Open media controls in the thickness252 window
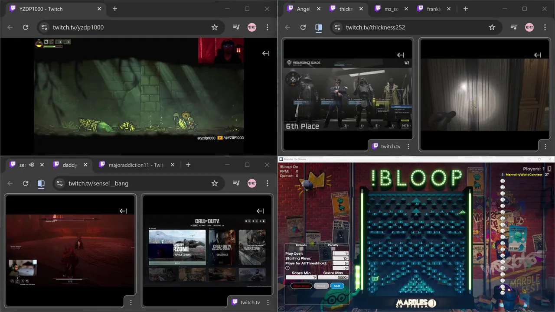This screenshot has width=555, height=312. 514,27
